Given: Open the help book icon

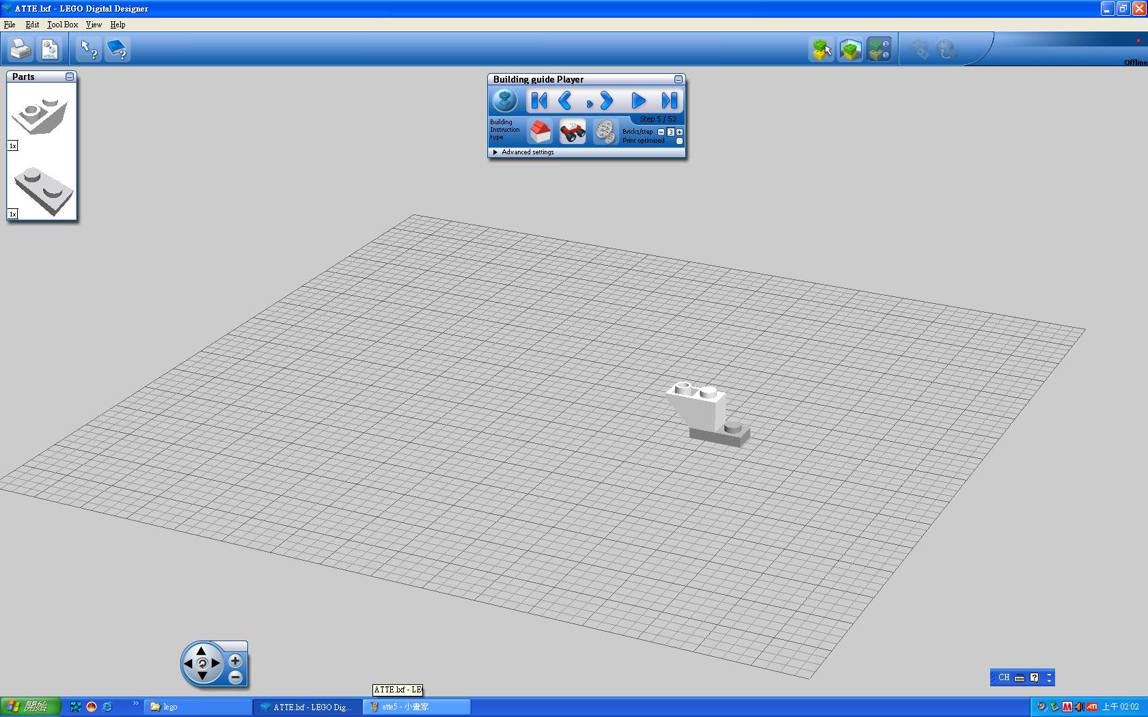Looking at the screenshot, I should point(118,49).
